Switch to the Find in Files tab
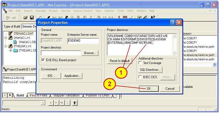Viewport: 219px width, 118px height. [x=38, y=95]
